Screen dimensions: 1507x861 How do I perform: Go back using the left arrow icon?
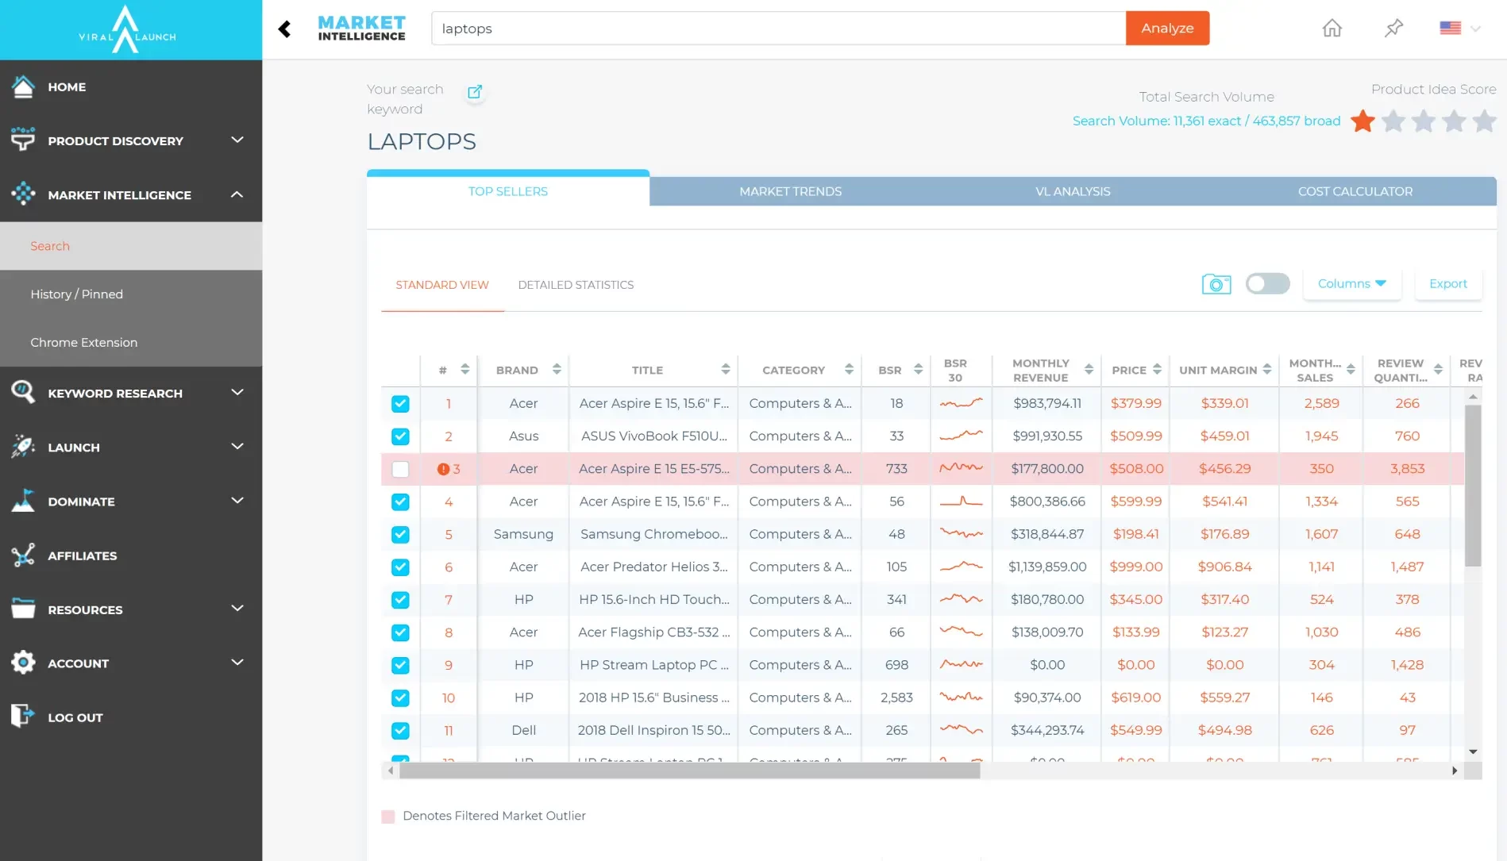pyautogui.click(x=284, y=29)
